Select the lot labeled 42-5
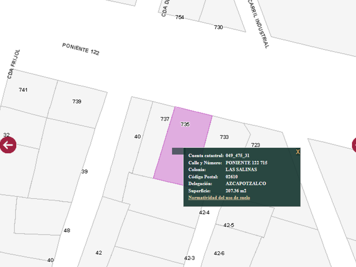 (229, 225)
